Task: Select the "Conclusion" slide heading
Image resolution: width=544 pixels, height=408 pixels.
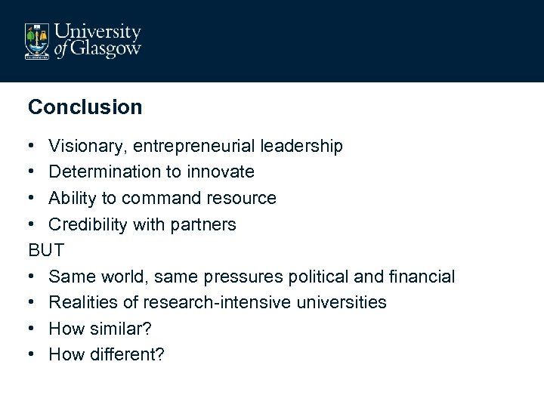Action: 85,107
